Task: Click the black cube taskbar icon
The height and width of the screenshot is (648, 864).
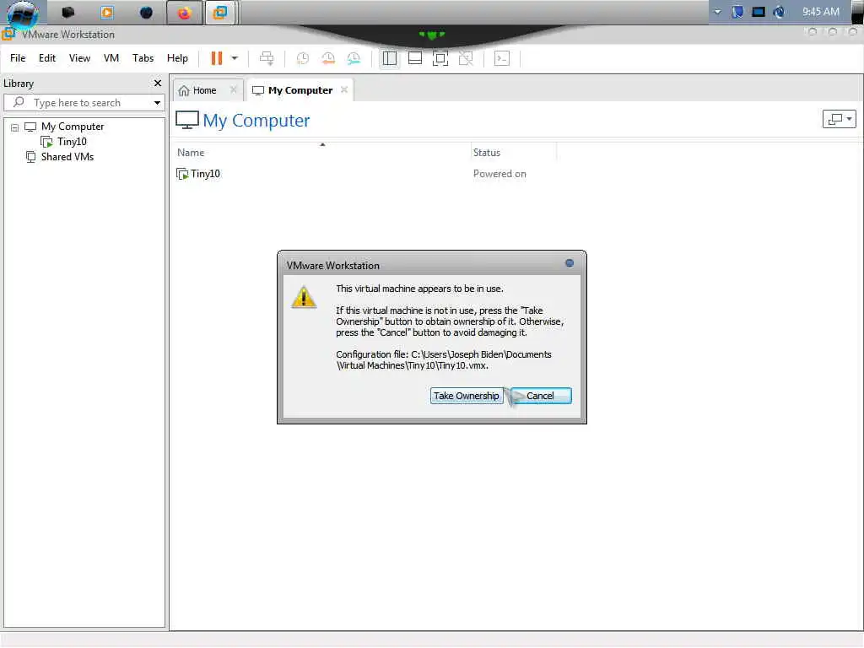Action: [68, 12]
